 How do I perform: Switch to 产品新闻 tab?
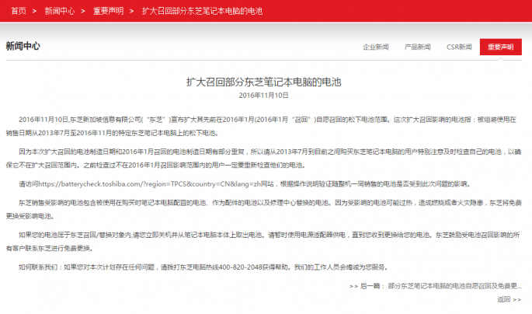417,47
